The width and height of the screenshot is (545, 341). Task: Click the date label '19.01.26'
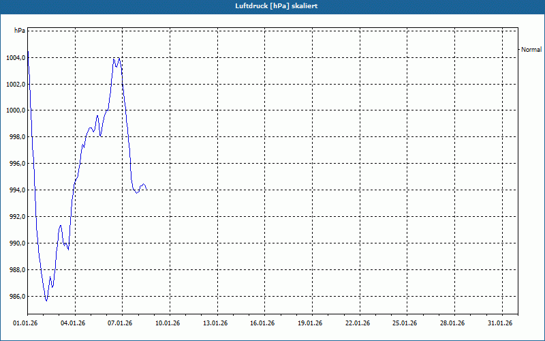(x=310, y=323)
